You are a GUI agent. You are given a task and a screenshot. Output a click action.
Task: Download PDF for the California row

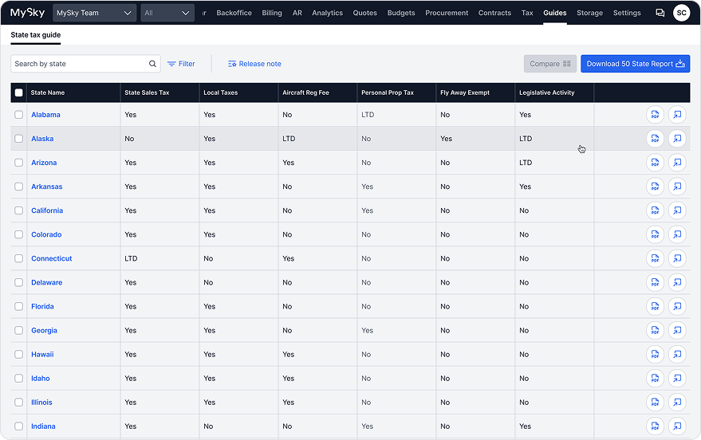(x=655, y=210)
